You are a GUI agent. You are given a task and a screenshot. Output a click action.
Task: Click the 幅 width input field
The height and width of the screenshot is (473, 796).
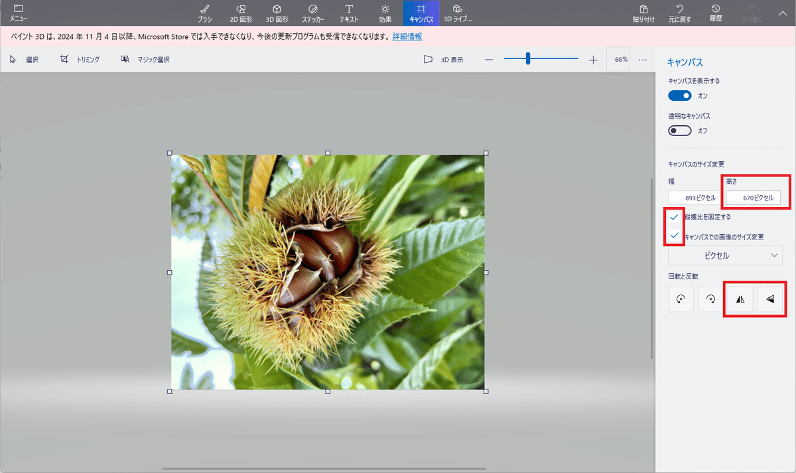coord(694,198)
